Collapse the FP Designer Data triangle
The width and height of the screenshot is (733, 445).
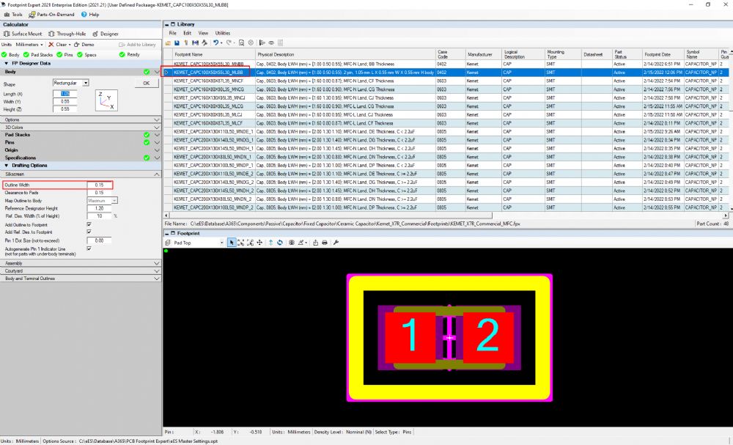[x=7, y=63]
